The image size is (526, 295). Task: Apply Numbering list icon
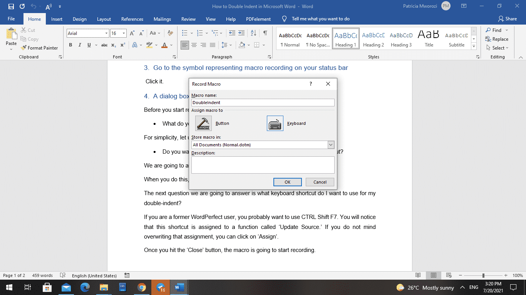pyautogui.click(x=200, y=33)
